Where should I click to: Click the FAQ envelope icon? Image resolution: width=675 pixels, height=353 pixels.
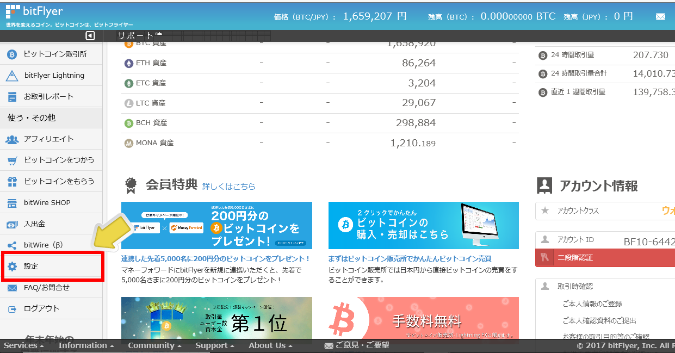tap(12, 288)
